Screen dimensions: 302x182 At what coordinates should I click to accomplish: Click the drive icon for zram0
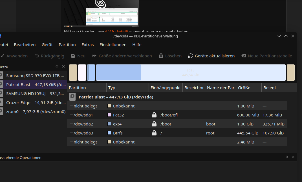click(x=1, y=111)
